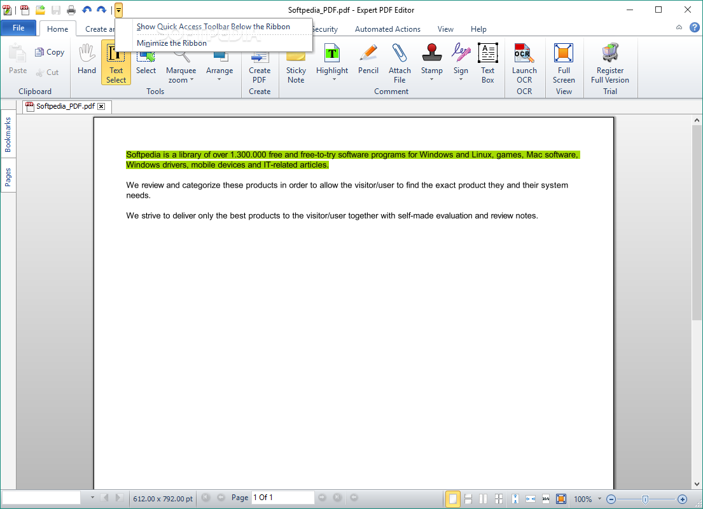Go to next page arrow in status bar

[x=322, y=498]
